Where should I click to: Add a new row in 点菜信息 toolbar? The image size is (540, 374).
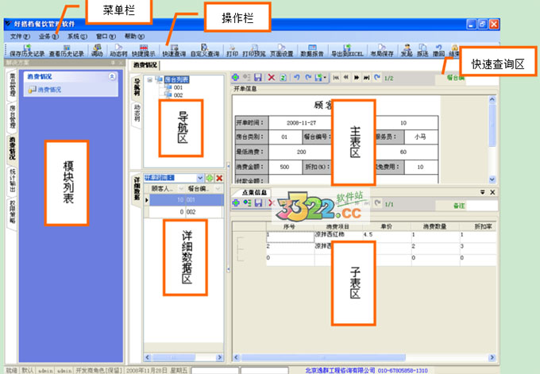point(236,202)
